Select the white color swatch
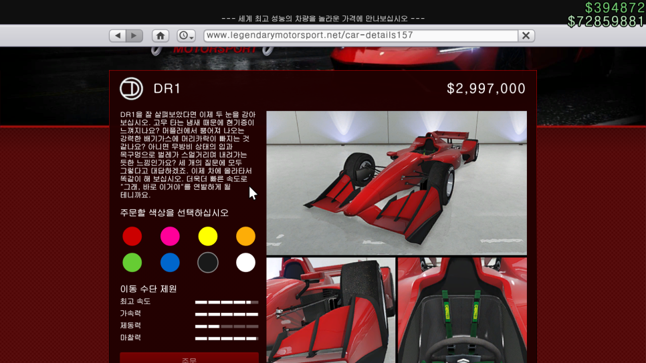The height and width of the screenshot is (363, 646). pos(245,263)
